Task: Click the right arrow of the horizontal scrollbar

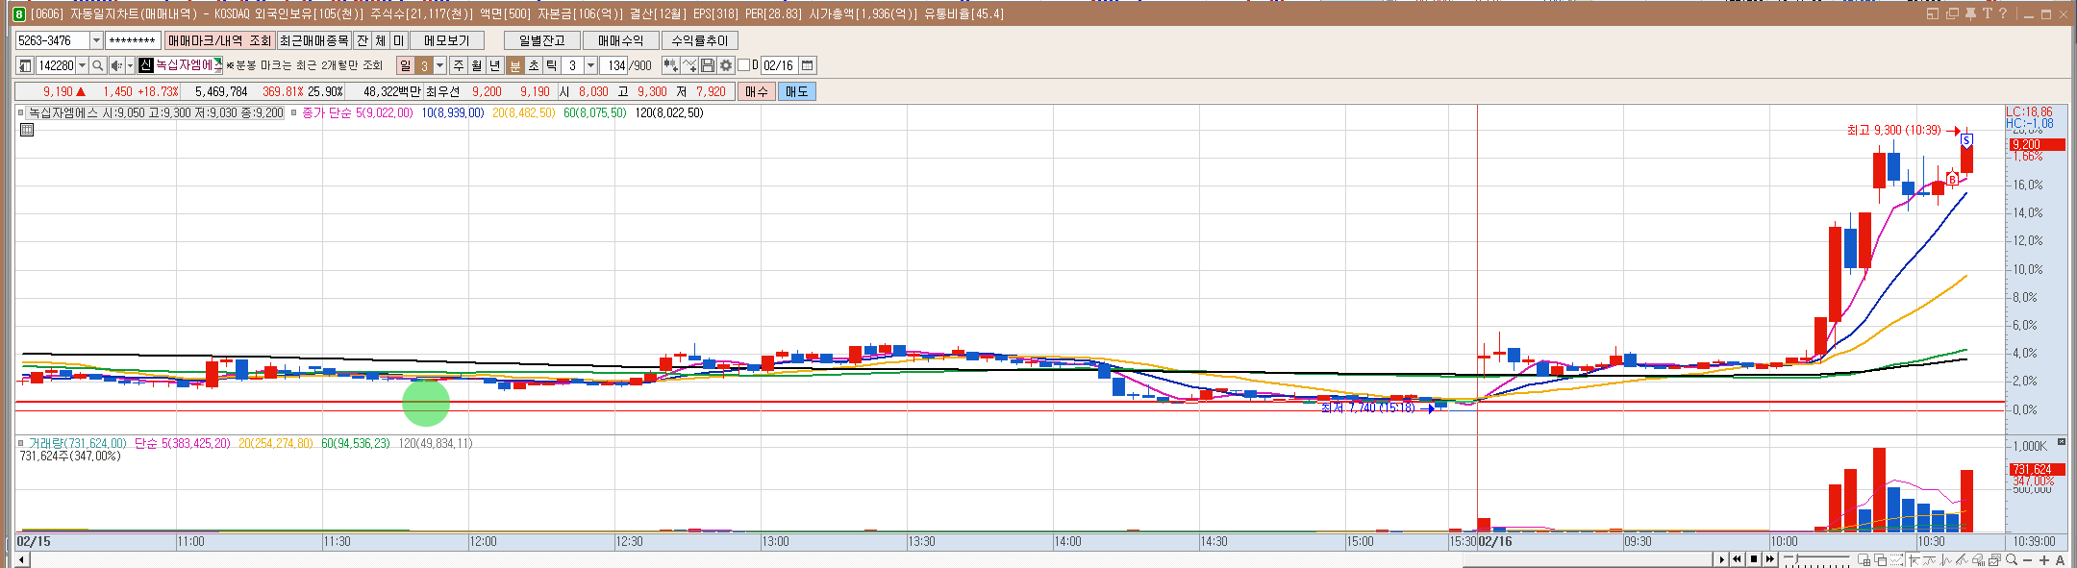Action: [x=1722, y=560]
